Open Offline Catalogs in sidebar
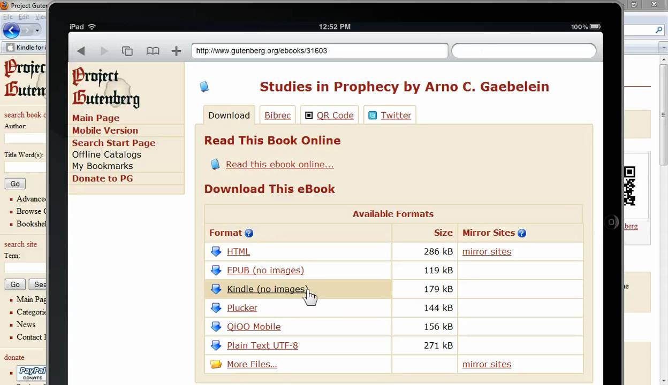The height and width of the screenshot is (385, 668). 107,154
